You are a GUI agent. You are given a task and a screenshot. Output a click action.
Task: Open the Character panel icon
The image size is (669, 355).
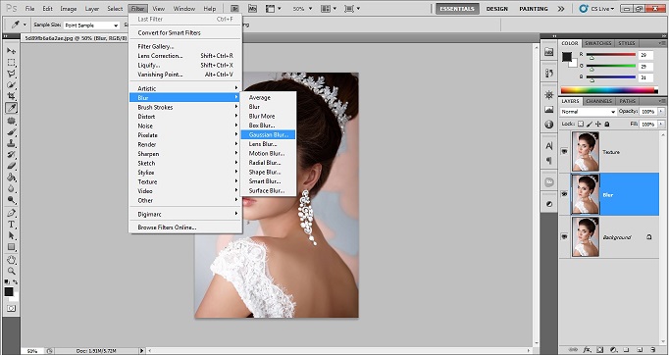[549, 146]
